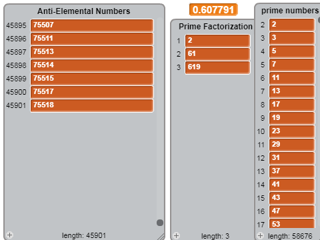
Task: Click the 'length: 45901' label
Action: pyautogui.click(x=84, y=235)
